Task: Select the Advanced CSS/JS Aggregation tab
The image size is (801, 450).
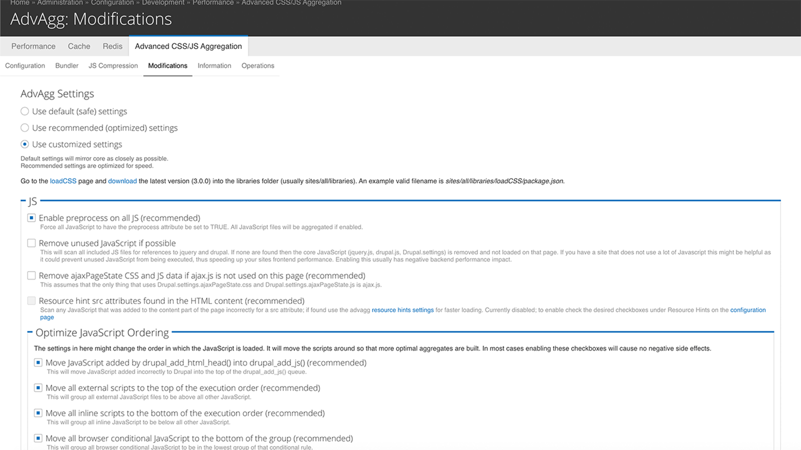Action: pyautogui.click(x=188, y=46)
